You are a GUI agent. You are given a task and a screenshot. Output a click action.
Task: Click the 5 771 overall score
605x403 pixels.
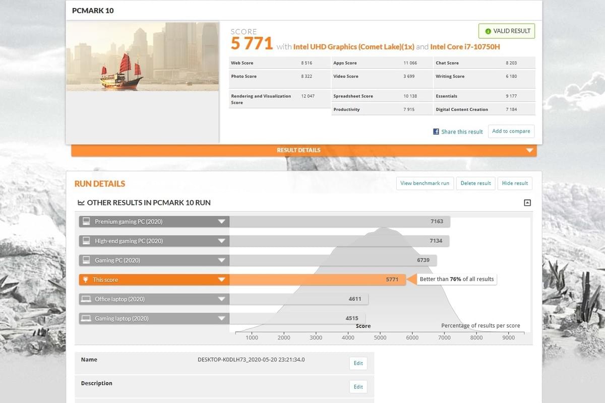pyautogui.click(x=252, y=43)
